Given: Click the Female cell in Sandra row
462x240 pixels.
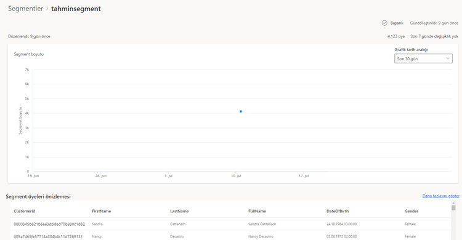Looking at the screenshot, I should click(410, 224).
